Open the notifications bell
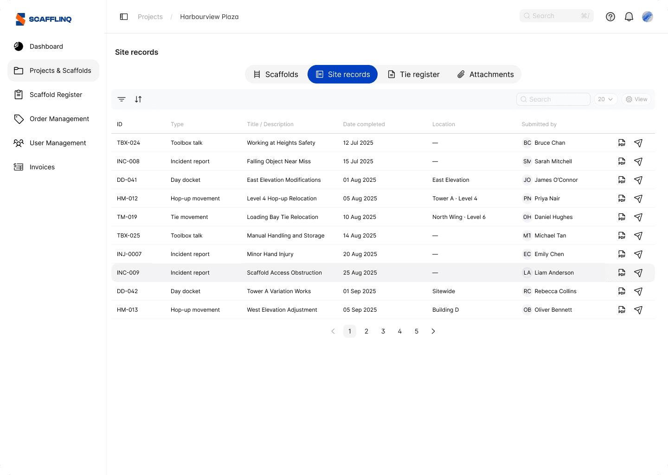668x475 pixels. (629, 17)
